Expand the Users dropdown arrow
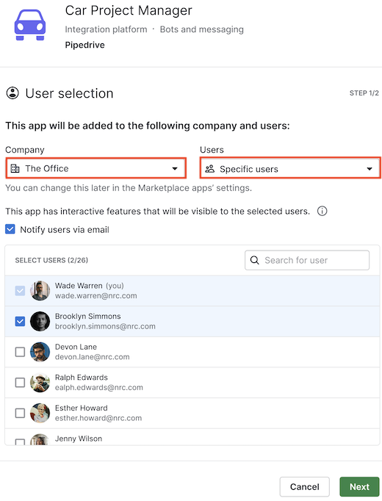 click(370, 169)
